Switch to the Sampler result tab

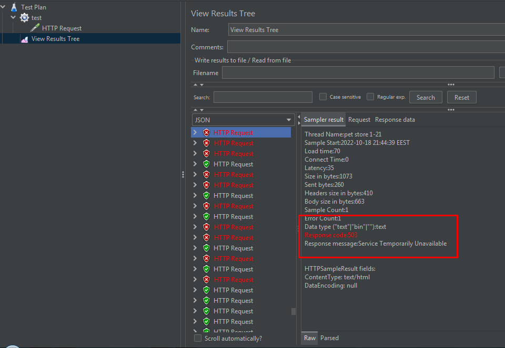tap(324, 120)
